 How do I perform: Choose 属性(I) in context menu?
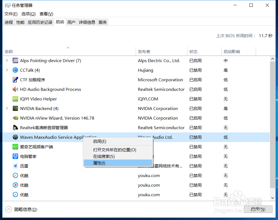pos(118,163)
